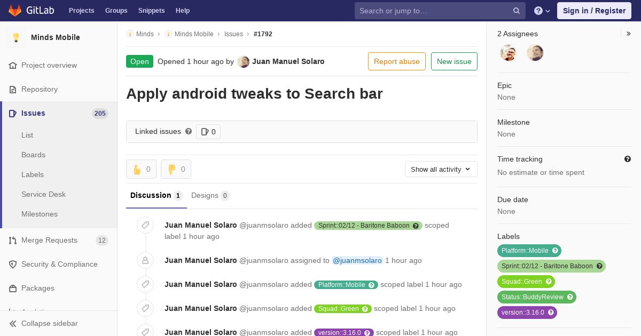Collapse the right sidebar with double-arrow icon

tap(629, 34)
